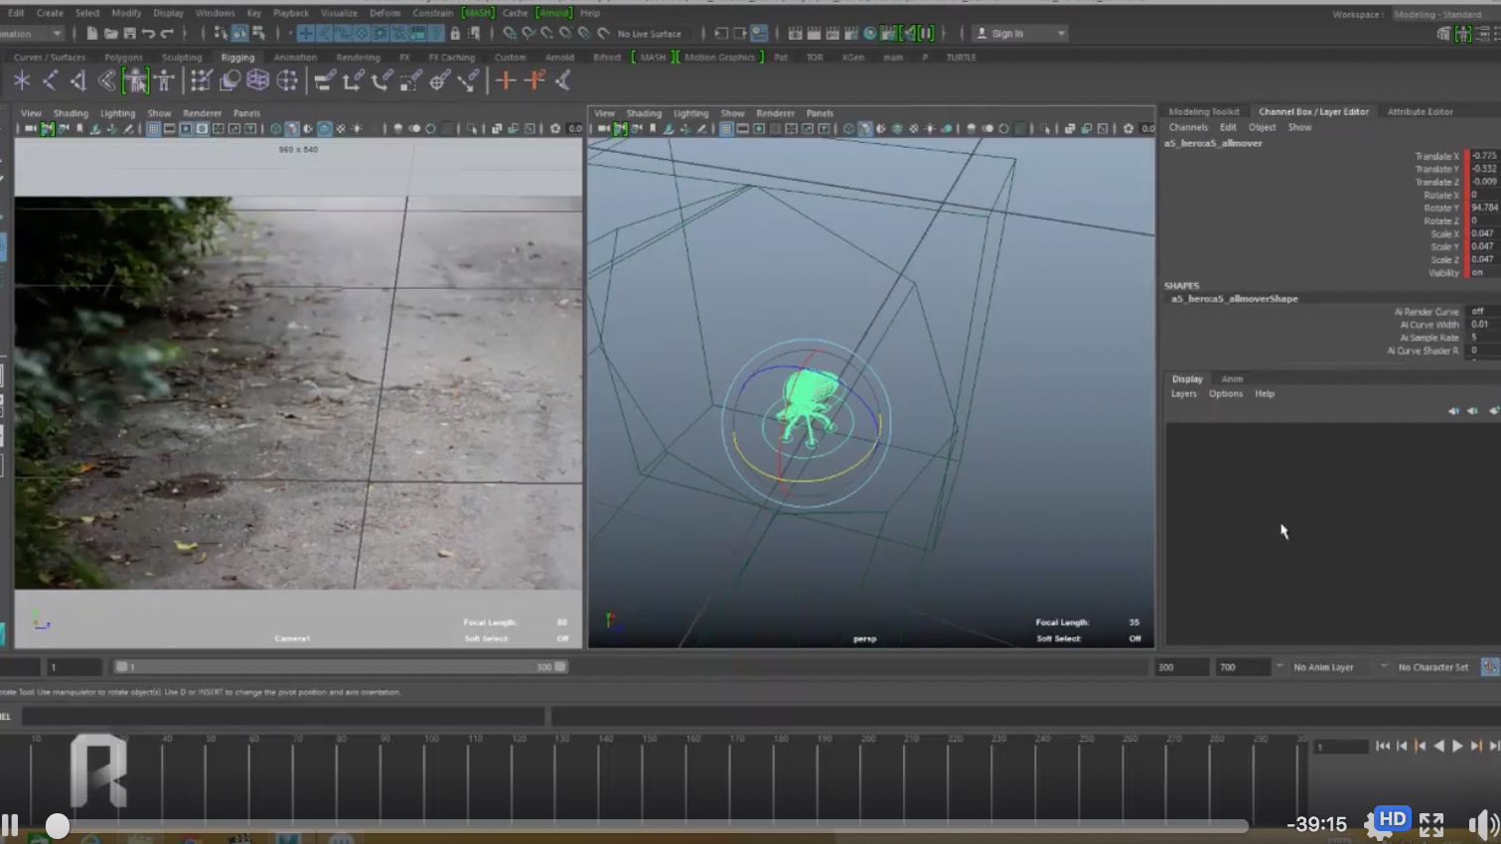This screenshot has width=1501, height=844.
Task: Open the Attribute Editor tab
Action: point(1420,111)
